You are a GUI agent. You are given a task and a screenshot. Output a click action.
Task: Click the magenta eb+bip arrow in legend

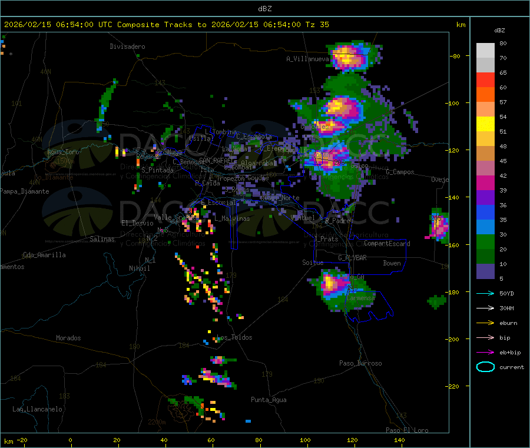point(485,353)
